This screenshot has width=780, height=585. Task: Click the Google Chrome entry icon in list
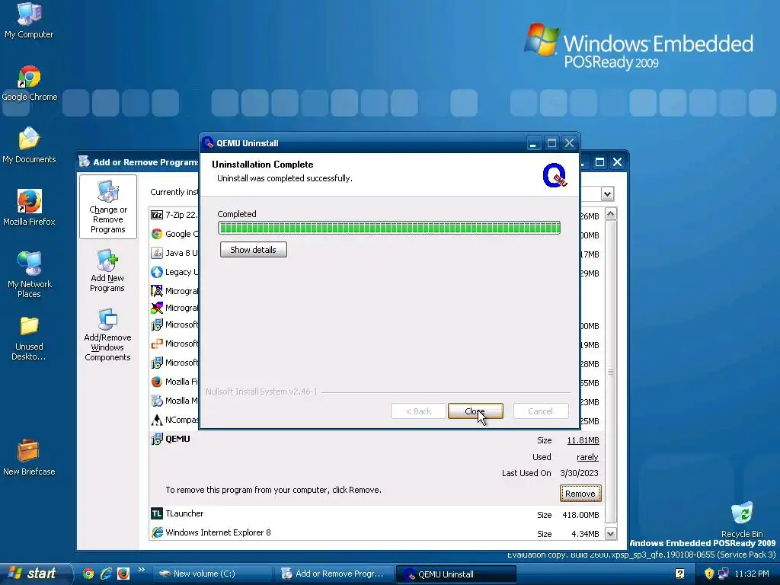tap(157, 234)
